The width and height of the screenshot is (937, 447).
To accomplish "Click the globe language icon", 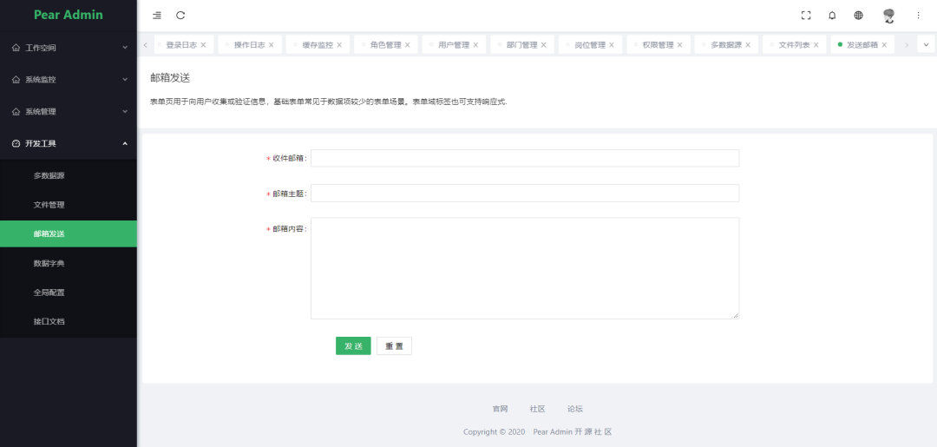I will click(x=858, y=16).
